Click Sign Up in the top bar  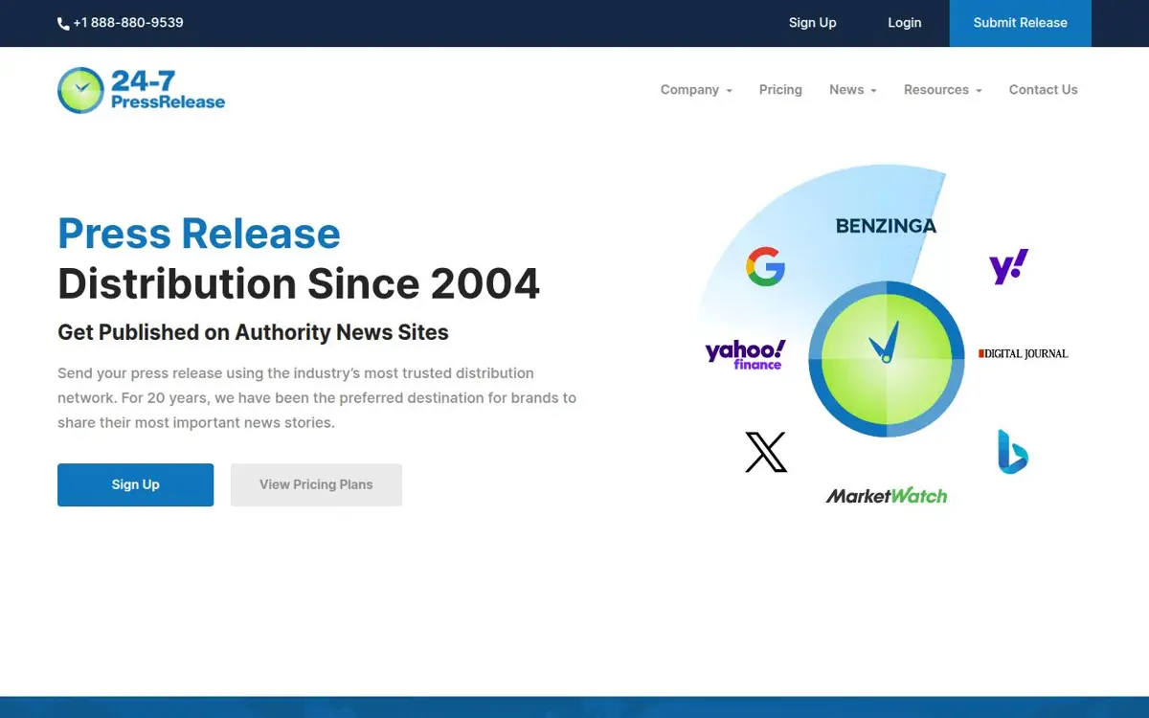[x=812, y=23]
